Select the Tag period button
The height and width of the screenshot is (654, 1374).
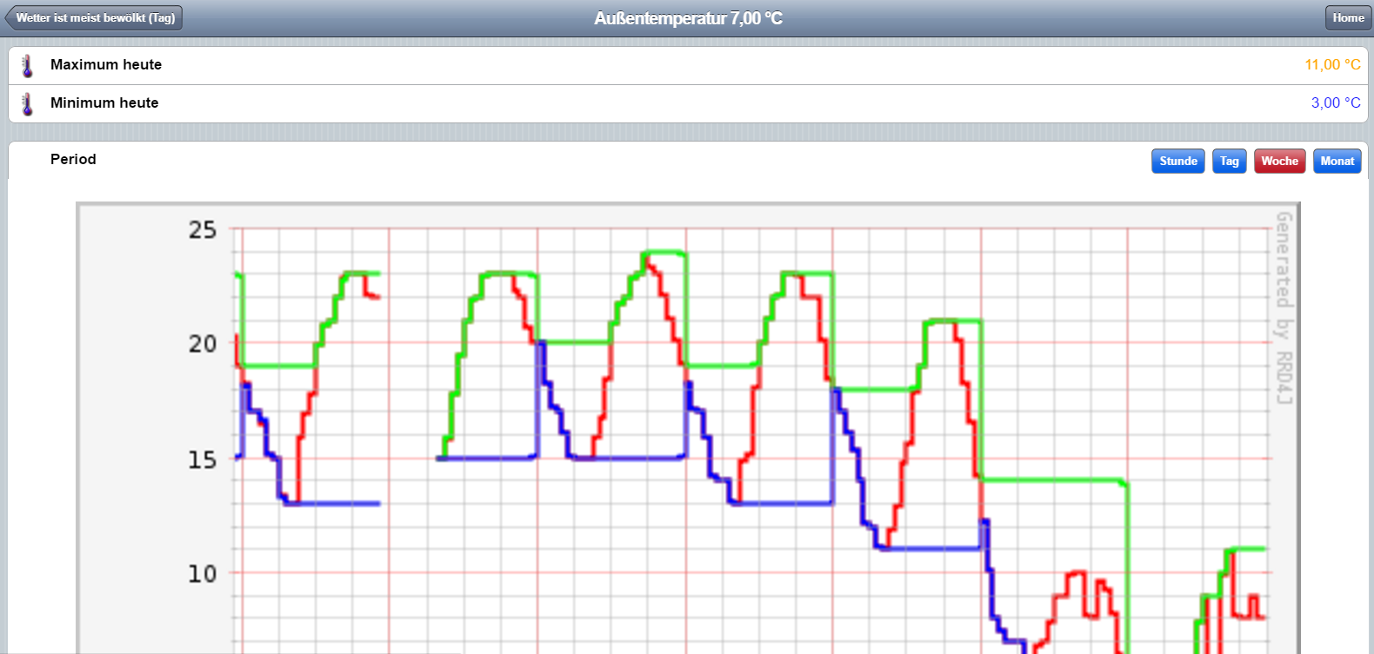(x=1229, y=162)
